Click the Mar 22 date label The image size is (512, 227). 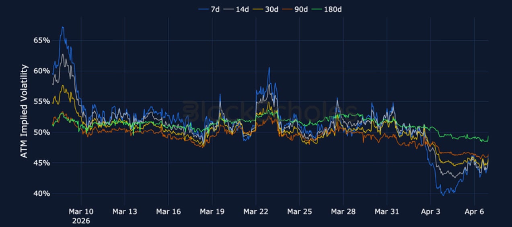coord(256,211)
